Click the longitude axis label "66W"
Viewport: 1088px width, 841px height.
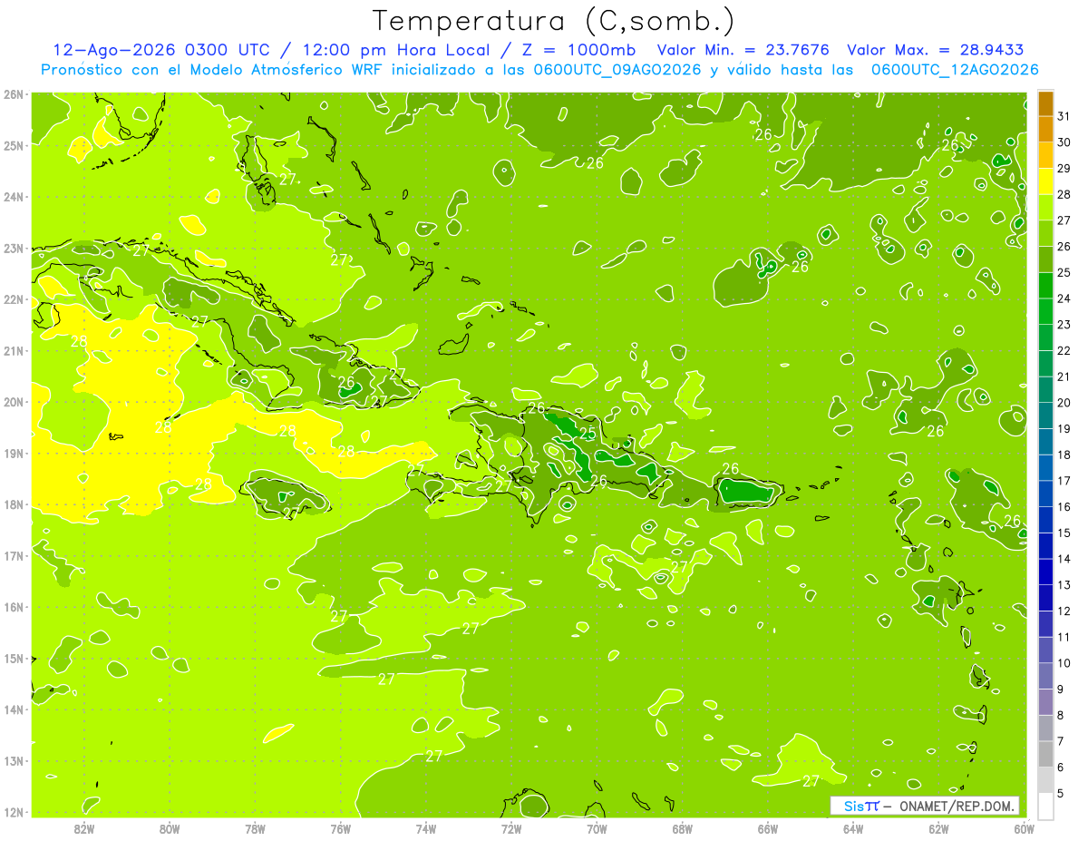(x=767, y=828)
